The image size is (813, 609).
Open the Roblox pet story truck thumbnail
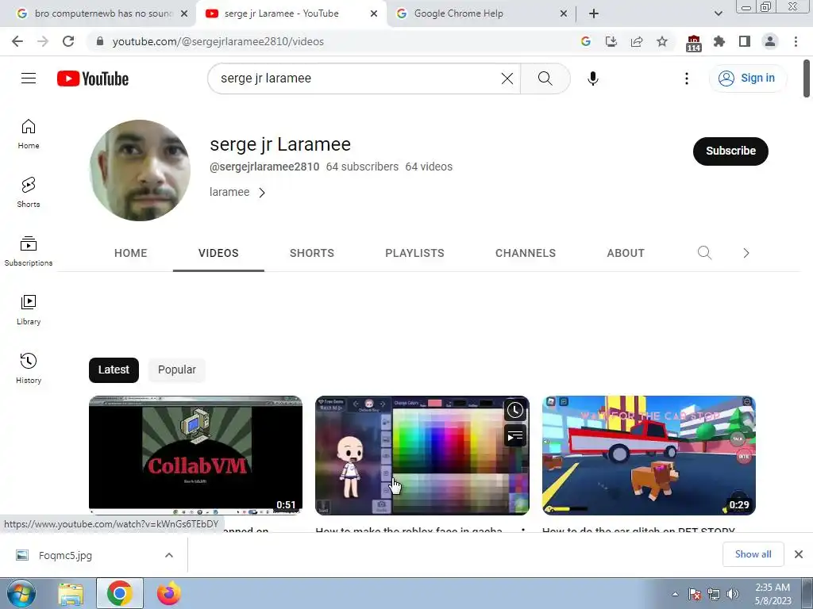tap(649, 455)
